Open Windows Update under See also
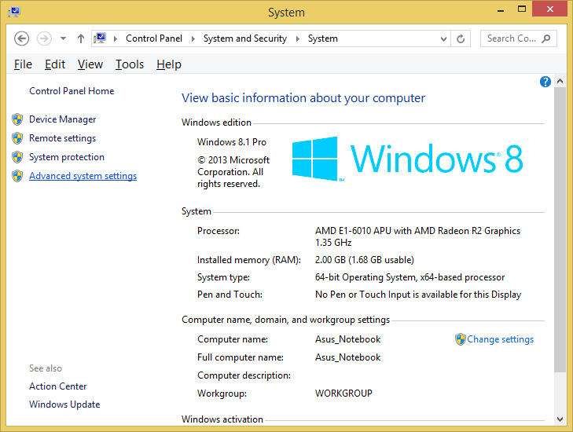 pyautogui.click(x=64, y=405)
